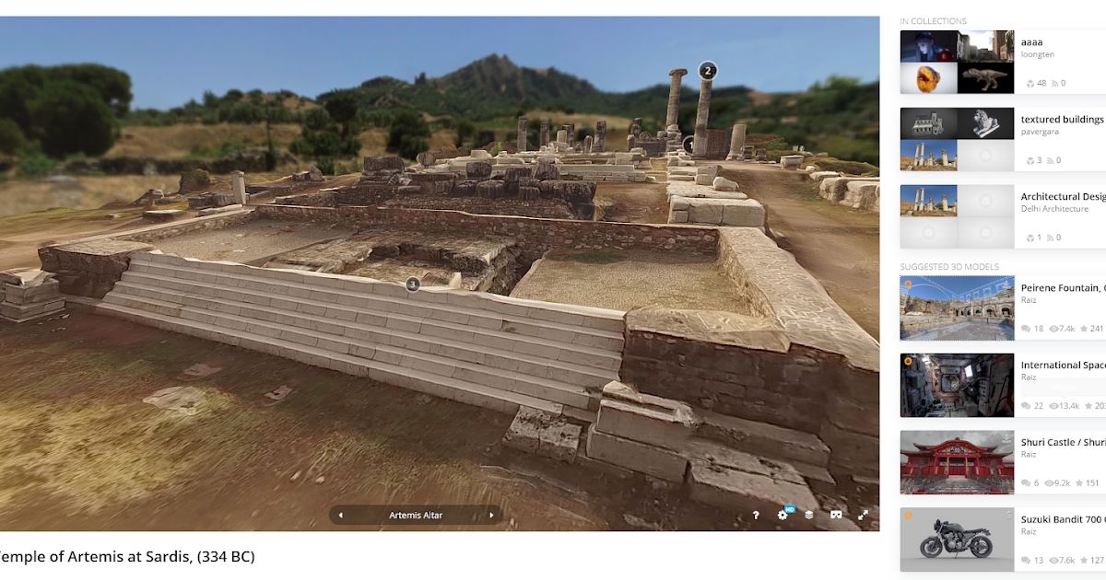Screen dimensions: 1106x580
Task: Open the model inspector layers icon
Action: 809,516
